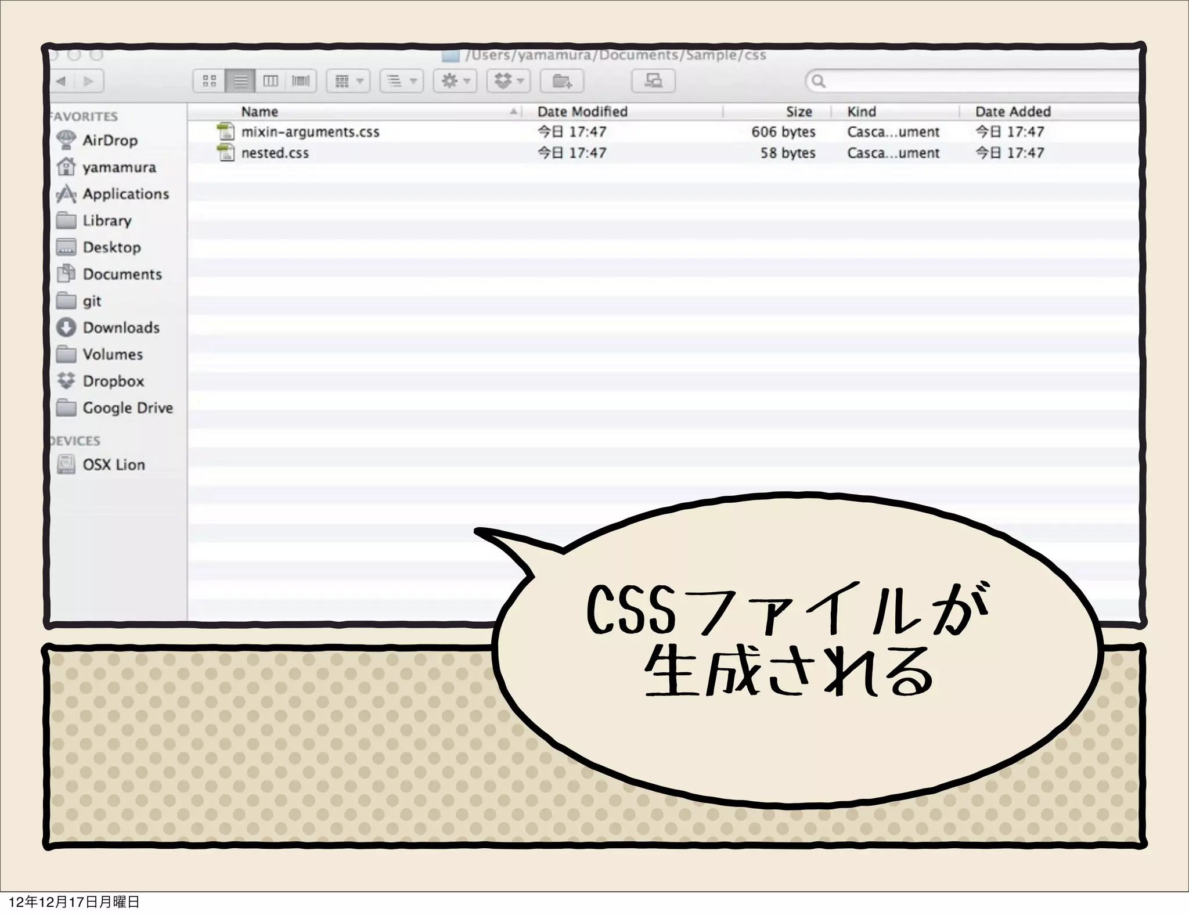1189x915 pixels.
Task: Open Documents in sidebar
Action: pos(122,274)
